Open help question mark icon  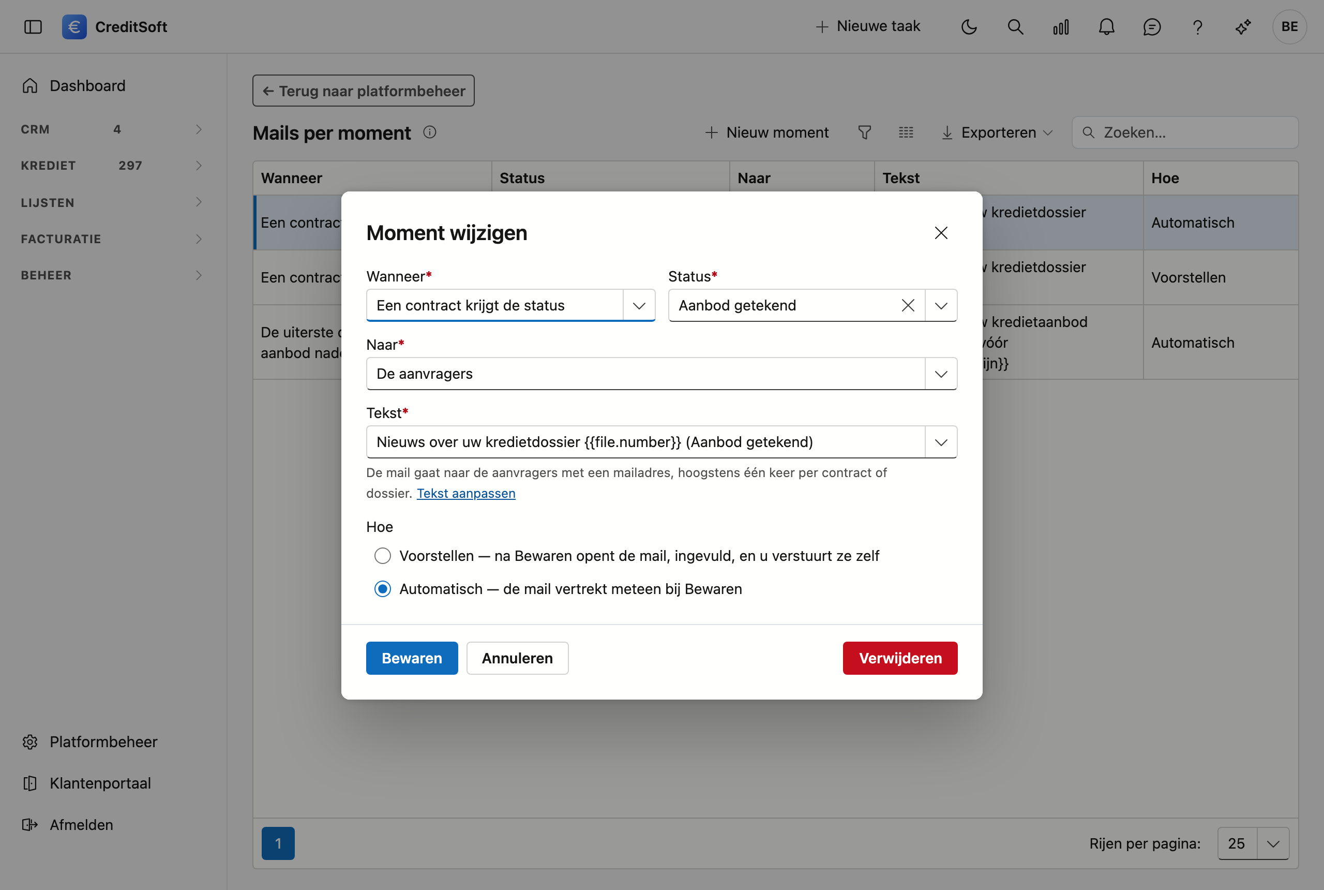pyautogui.click(x=1197, y=27)
